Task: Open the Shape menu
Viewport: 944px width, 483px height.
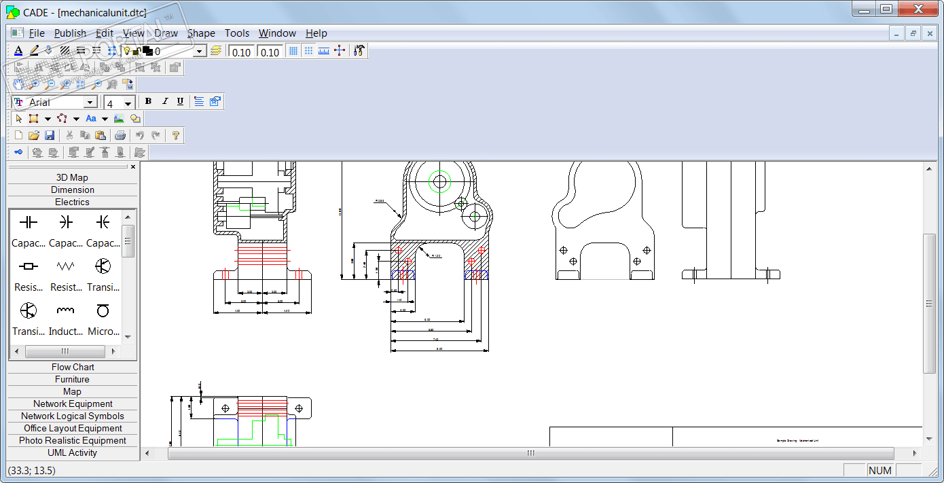Action: (x=201, y=33)
